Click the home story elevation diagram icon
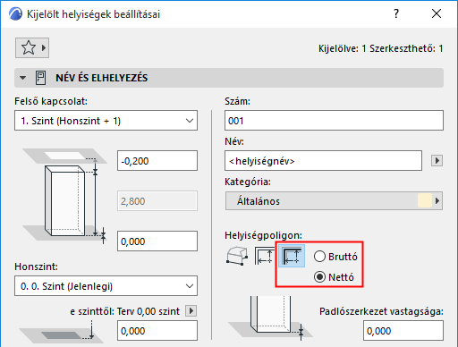The image size is (458, 347). click(61, 333)
